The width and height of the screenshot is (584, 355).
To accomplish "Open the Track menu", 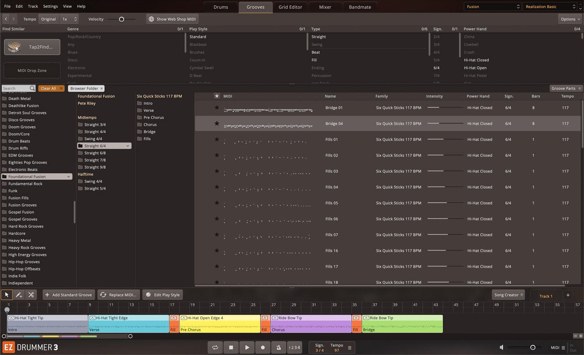I will click(33, 6).
